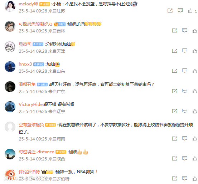Open melody坤's profile via username
This screenshot has height=184, width=198.
pyautogui.click(x=28, y=4)
